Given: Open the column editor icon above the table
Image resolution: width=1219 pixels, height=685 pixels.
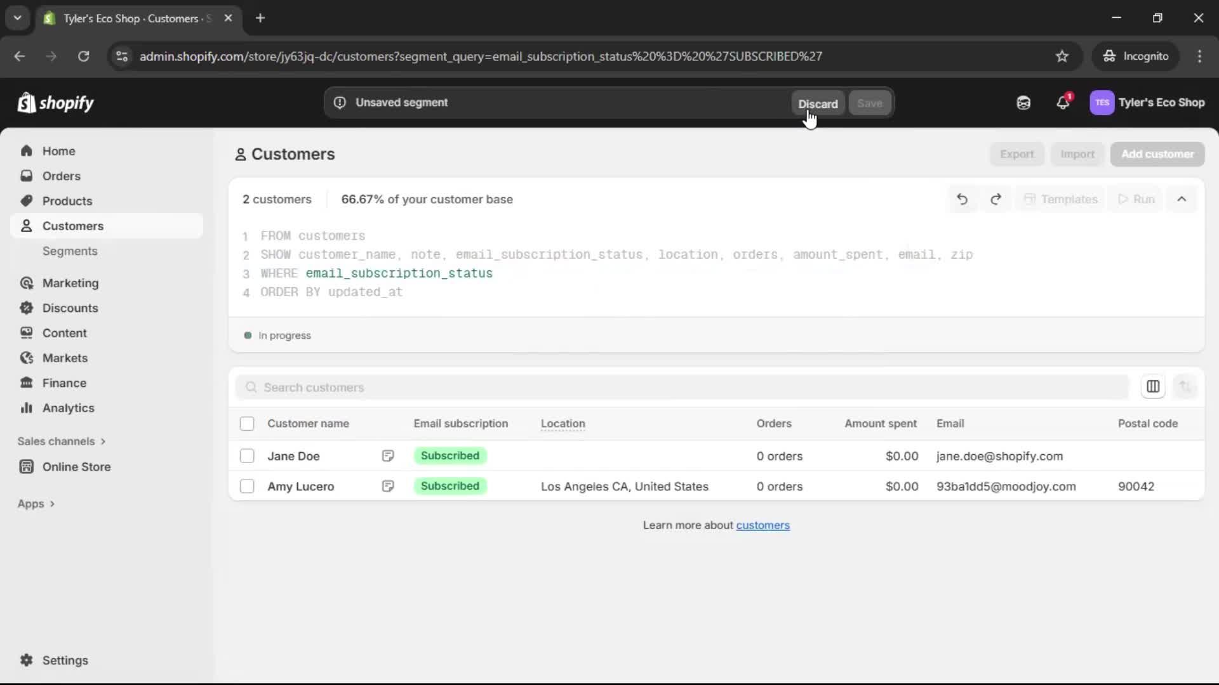Looking at the screenshot, I should click(x=1154, y=387).
